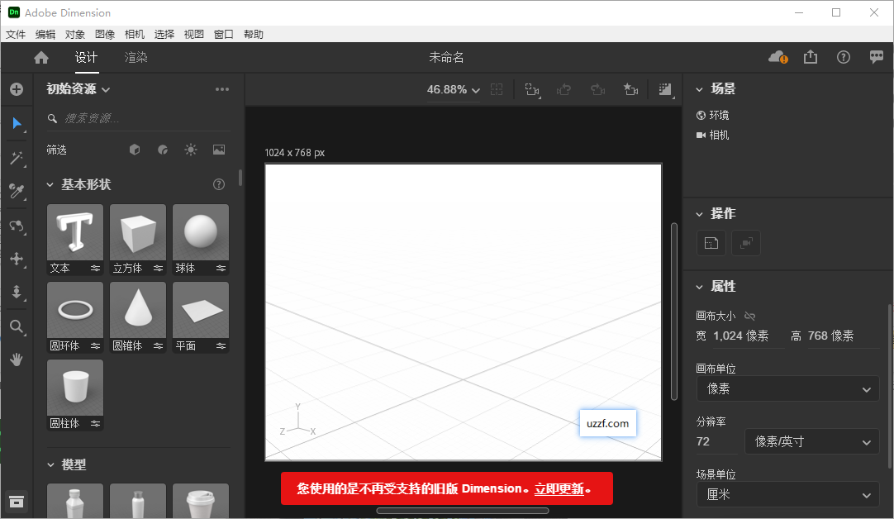This screenshot has width=894, height=519.
Task: Open the 相机 menu
Action: [135, 34]
